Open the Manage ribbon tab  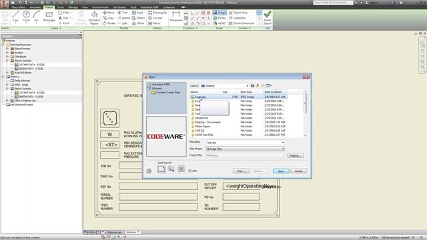(x=73, y=7)
